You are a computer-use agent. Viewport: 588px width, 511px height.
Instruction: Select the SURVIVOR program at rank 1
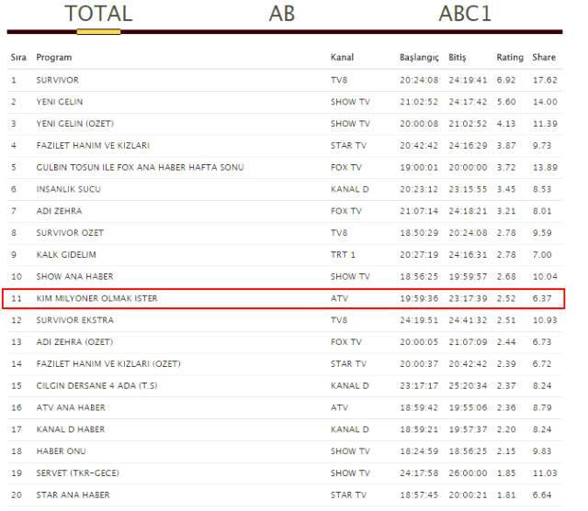(57, 80)
